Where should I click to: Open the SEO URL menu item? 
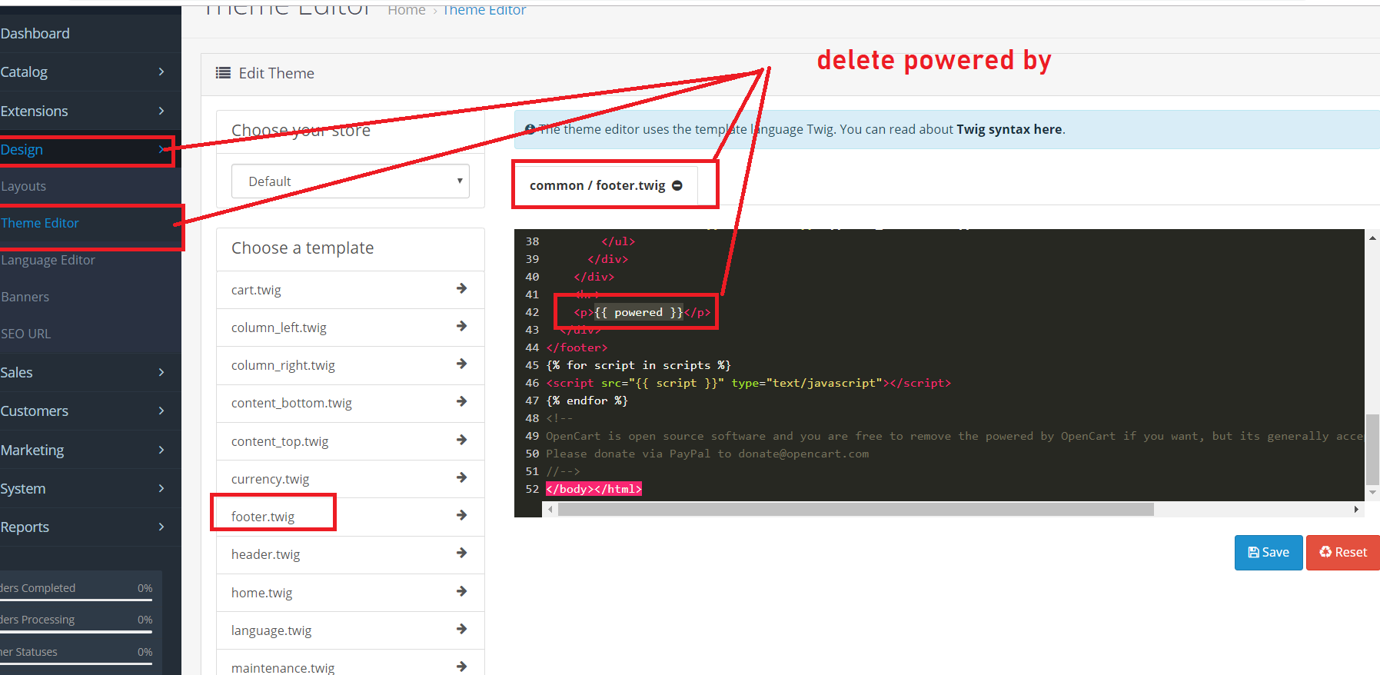tap(26, 334)
